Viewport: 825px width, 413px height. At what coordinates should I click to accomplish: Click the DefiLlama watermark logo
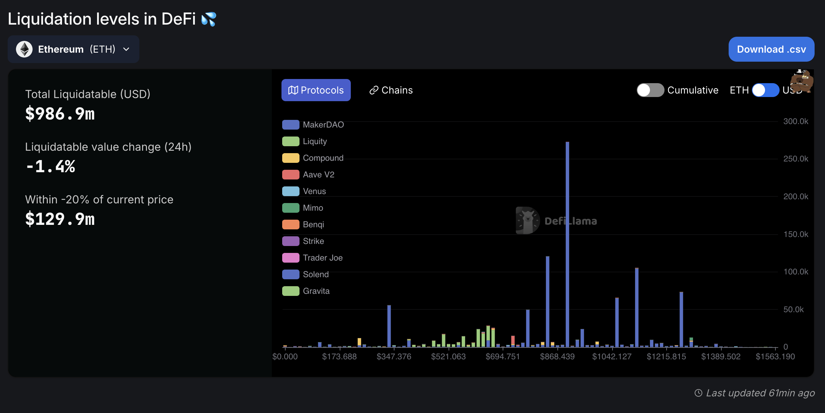[528, 220]
